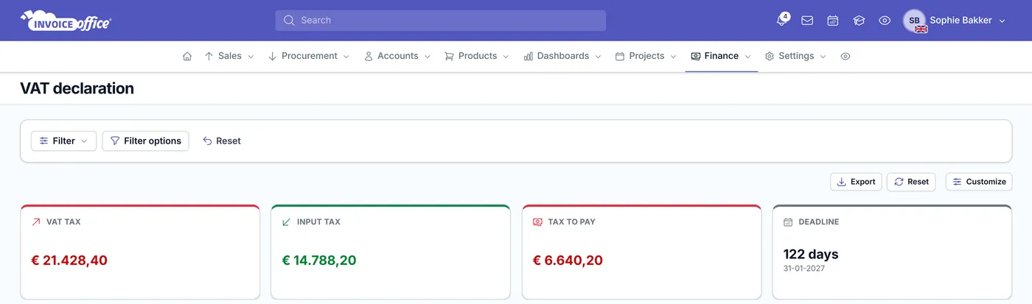Select the € 21.428,40 amount

point(70,260)
